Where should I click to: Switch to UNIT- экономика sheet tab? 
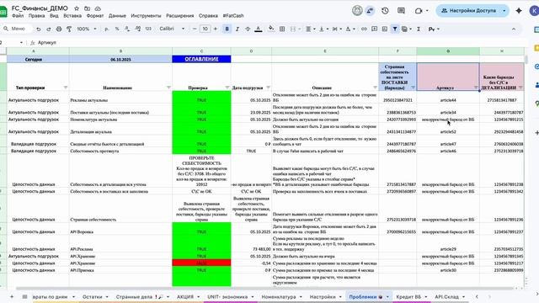point(227,296)
